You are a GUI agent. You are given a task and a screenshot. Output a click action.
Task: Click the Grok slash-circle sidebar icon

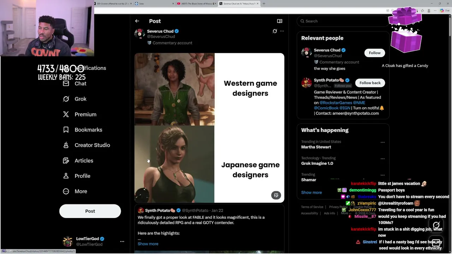tap(66, 99)
